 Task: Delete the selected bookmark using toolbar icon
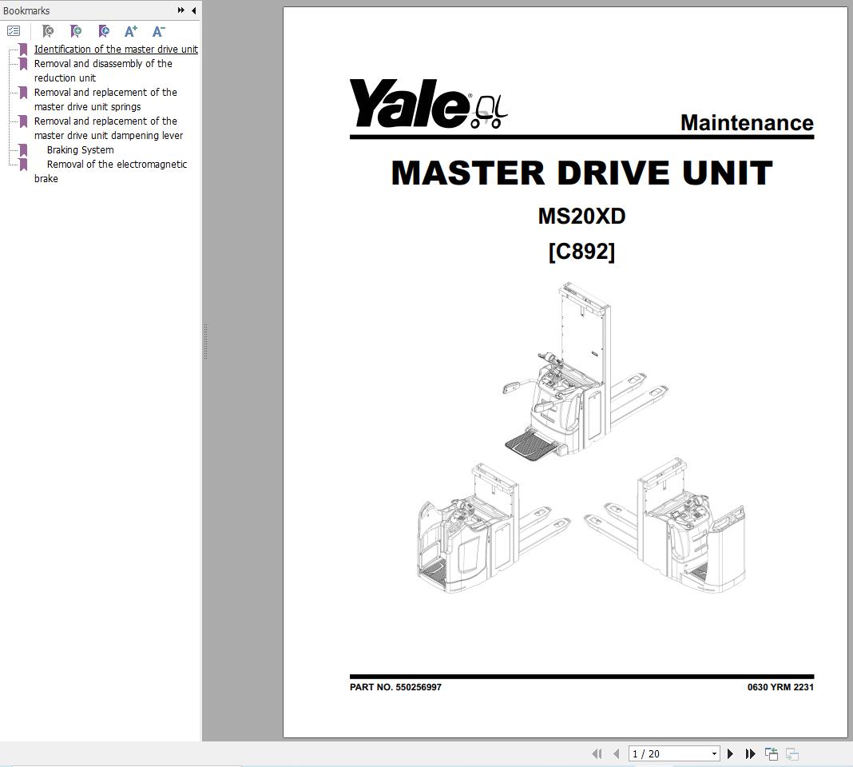48,31
